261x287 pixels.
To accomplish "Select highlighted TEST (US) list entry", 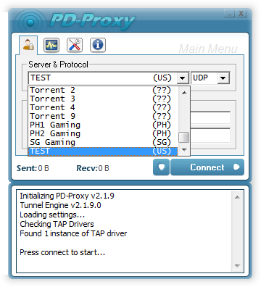I will pyautogui.click(x=103, y=151).
